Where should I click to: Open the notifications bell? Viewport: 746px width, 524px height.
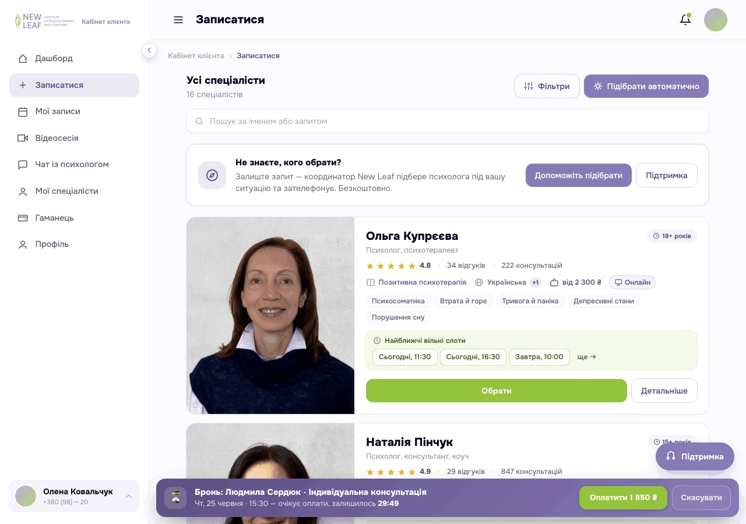click(685, 20)
